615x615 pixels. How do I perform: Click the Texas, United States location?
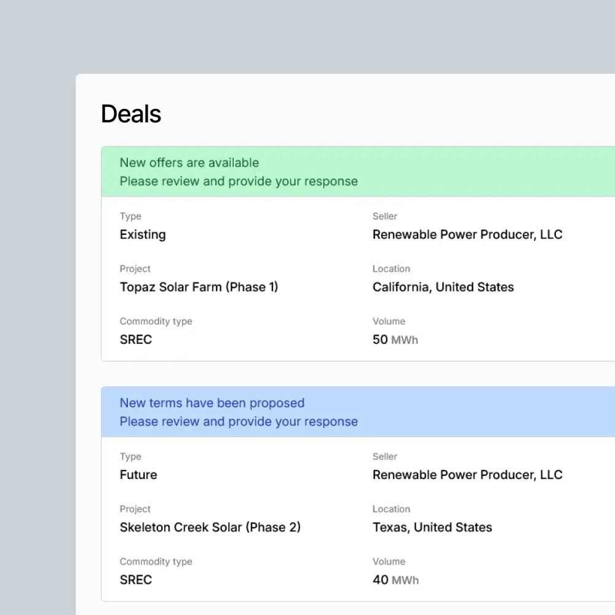[432, 528]
